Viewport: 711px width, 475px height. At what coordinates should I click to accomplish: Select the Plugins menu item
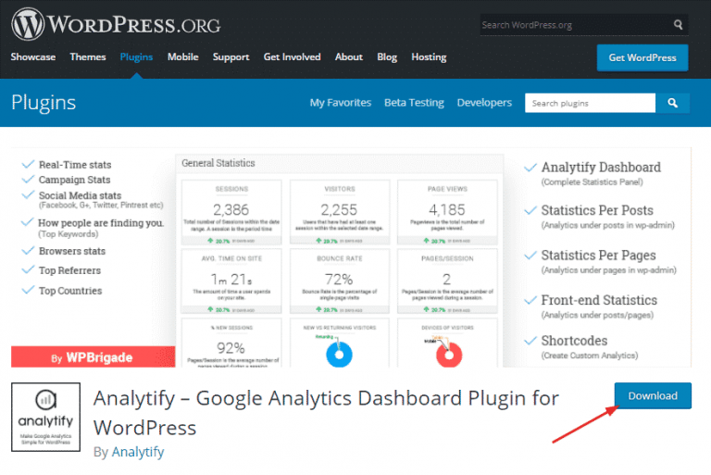136,57
